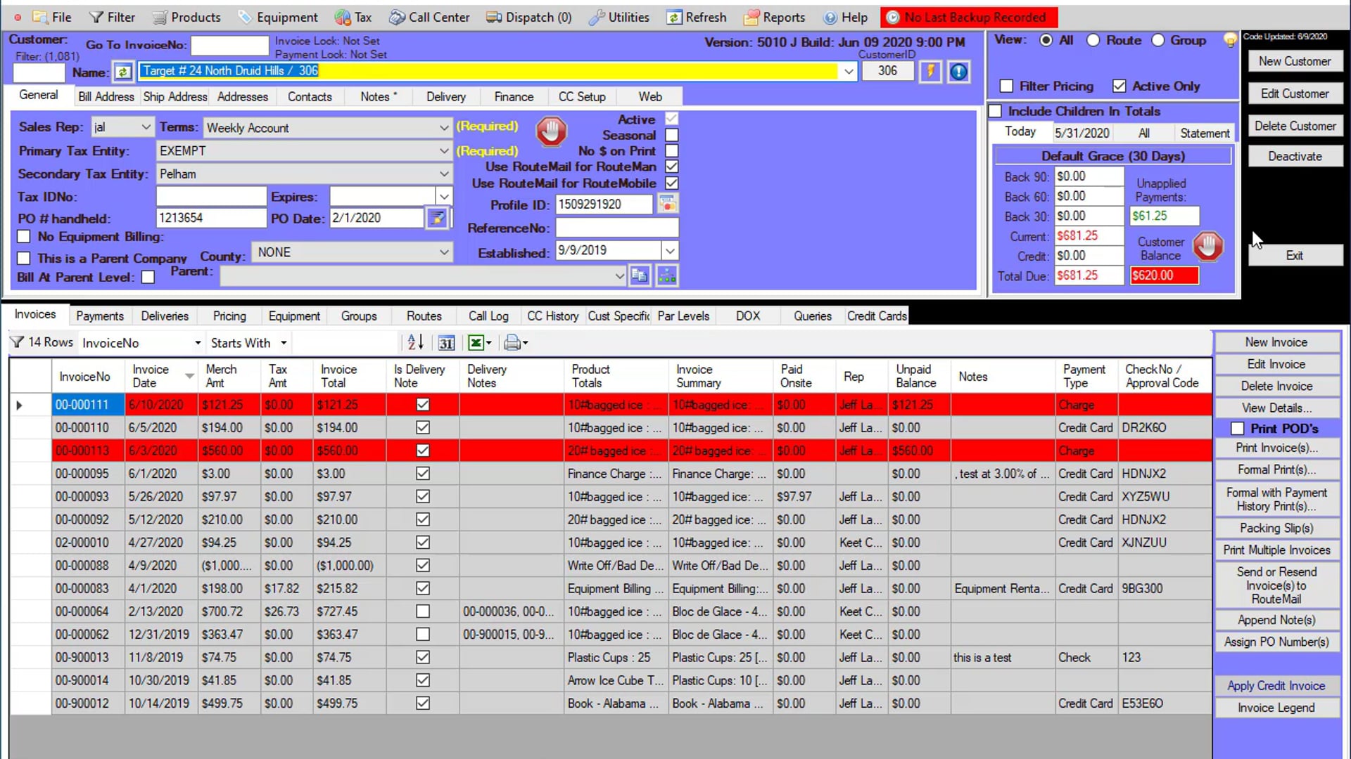Click the A-Z sort icon in invoice toolbar

415,342
